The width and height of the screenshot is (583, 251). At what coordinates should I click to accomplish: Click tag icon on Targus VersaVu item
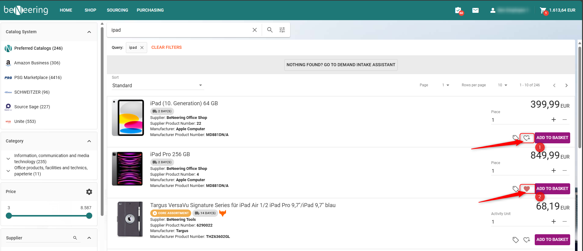click(x=516, y=240)
